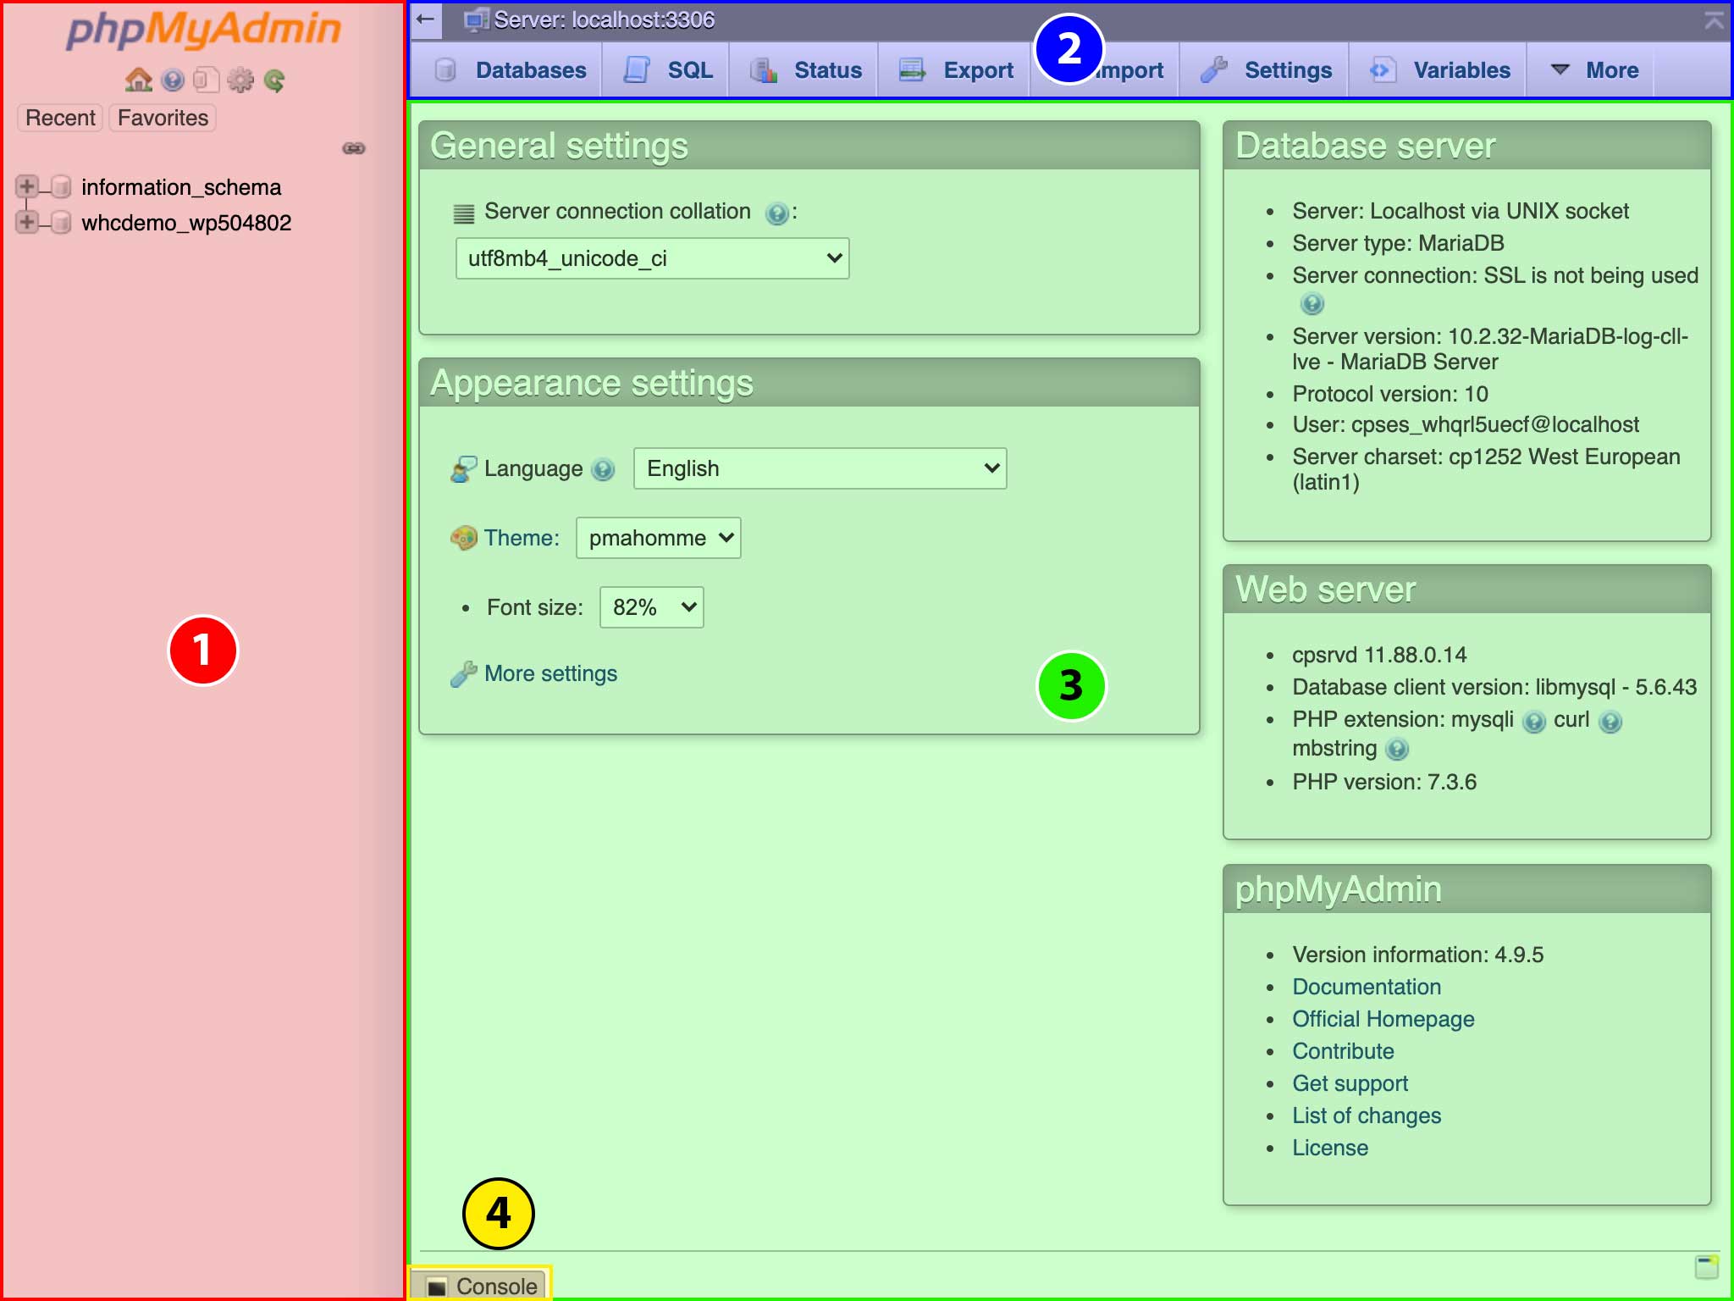Image resolution: width=1734 pixels, height=1301 pixels.
Task: Open the server connection collation dropdown
Action: 652,258
